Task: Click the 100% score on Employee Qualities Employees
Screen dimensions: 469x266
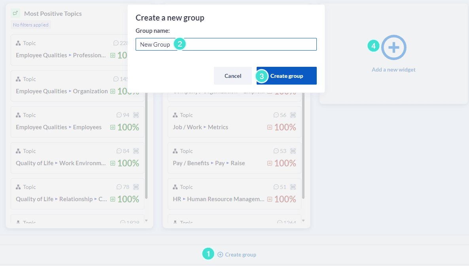Action: (x=128, y=127)
